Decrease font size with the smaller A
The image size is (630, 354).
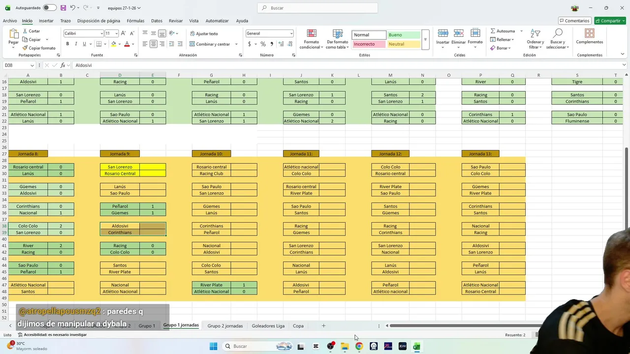[x=132, y=33]
